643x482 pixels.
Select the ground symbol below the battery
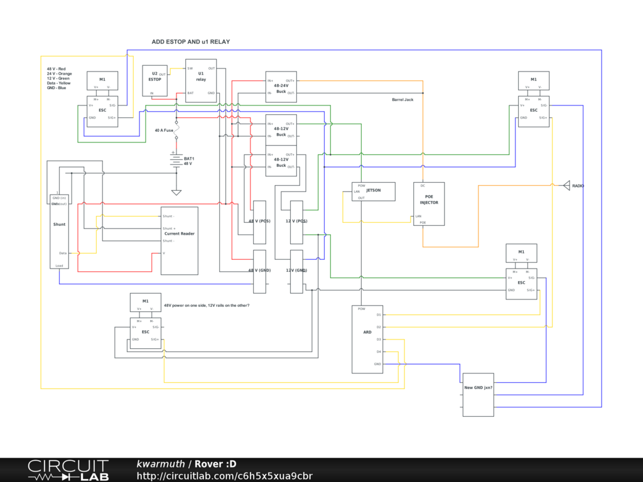coord(176,192)
